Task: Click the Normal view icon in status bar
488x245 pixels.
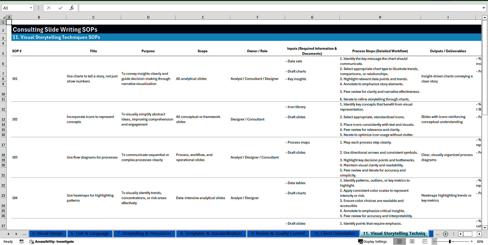Action: click(x=400, y=241)
